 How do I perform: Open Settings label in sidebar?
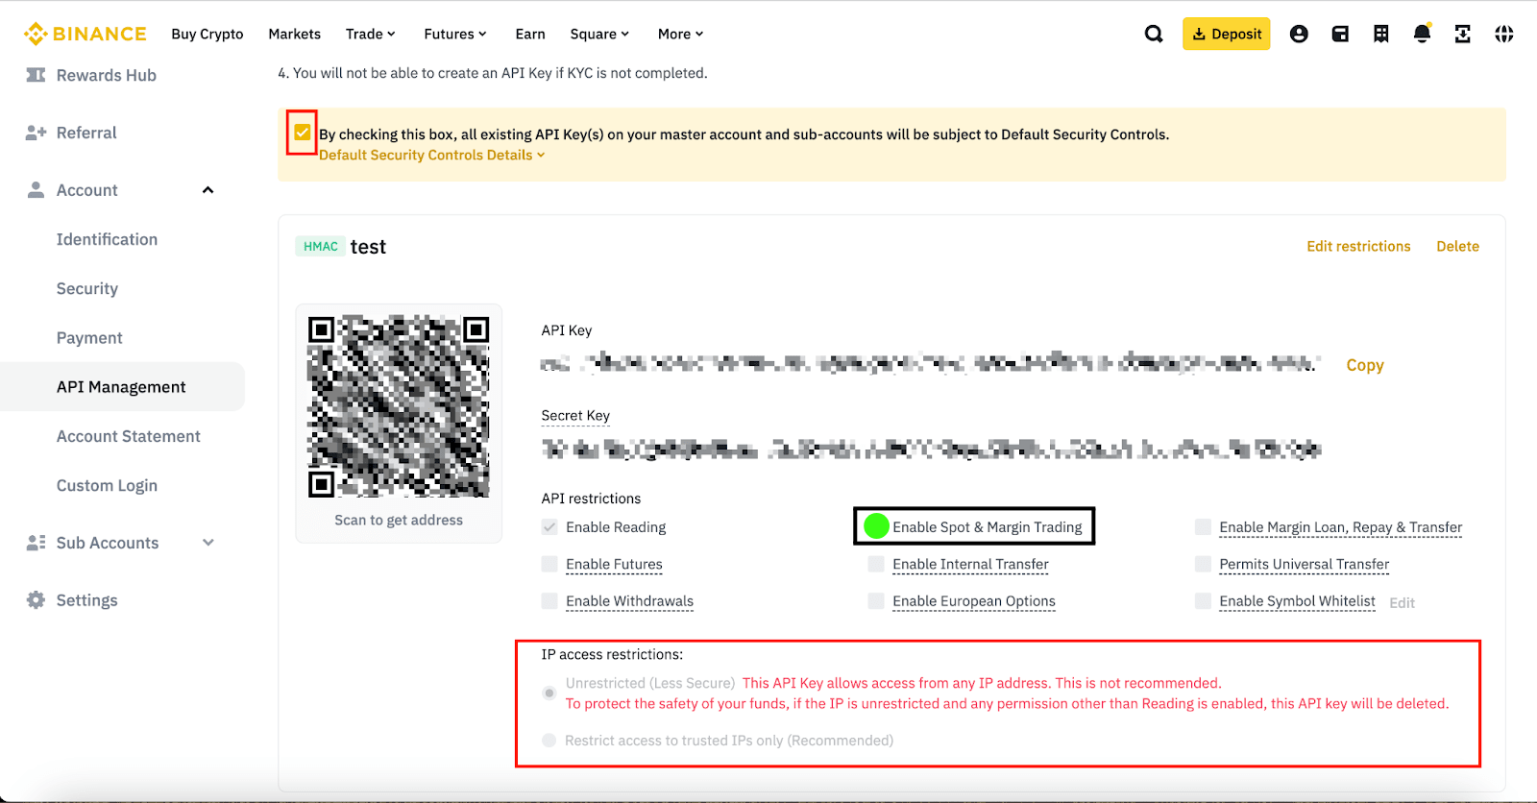[x=86, y=600]
